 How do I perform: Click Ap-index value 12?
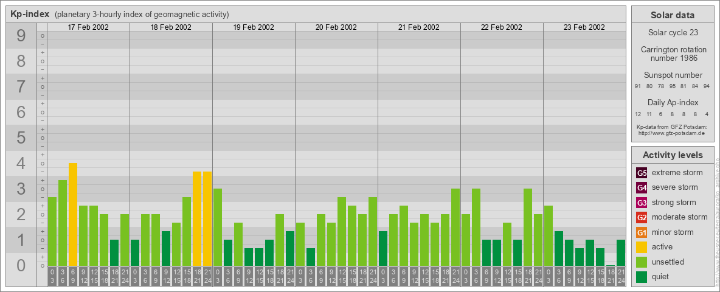click(638, 114)
